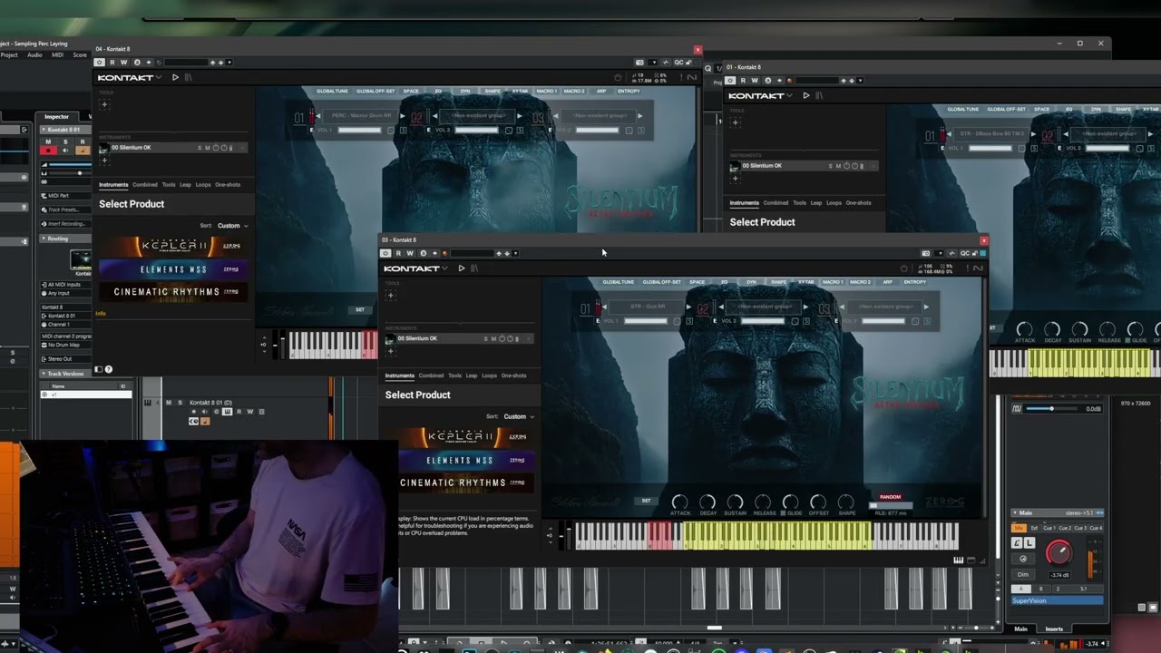Click the right arrow of layer 01 STR - Oud RR
The image size is (1161, 653).
688,307
